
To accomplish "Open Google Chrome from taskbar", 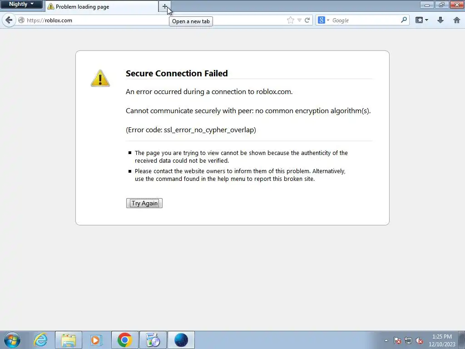I will (124, 340).
